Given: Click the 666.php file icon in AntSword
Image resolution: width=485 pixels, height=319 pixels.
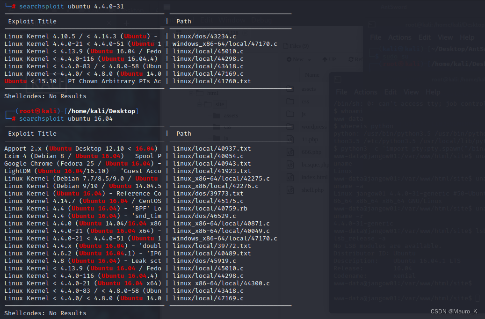Looking at the screenshot, I should tap(290, 152).
